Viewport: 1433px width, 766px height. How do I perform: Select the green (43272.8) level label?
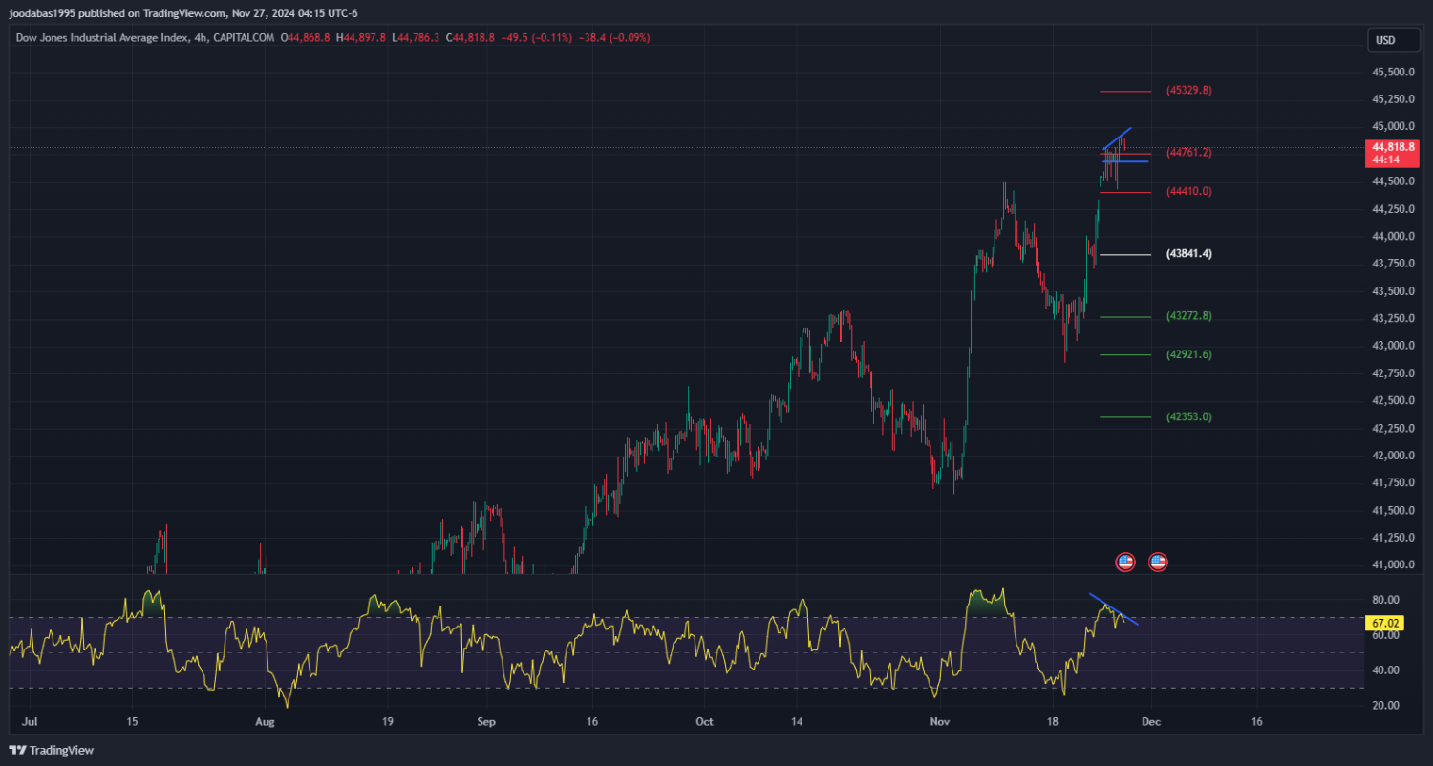(1188, 316)
